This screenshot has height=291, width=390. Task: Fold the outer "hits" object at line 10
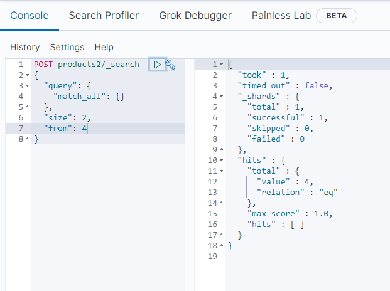click(x=221, y=161)
